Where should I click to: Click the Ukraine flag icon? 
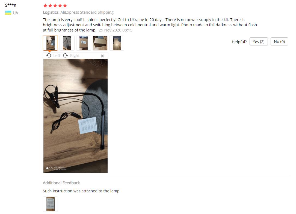click(x=8, y=13)
